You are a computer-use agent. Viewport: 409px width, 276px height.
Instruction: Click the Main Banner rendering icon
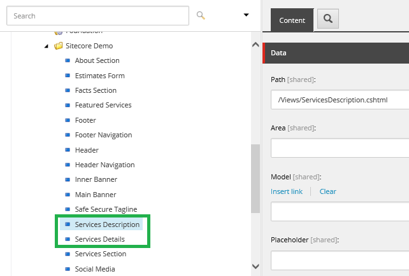(x=68, y=195)
